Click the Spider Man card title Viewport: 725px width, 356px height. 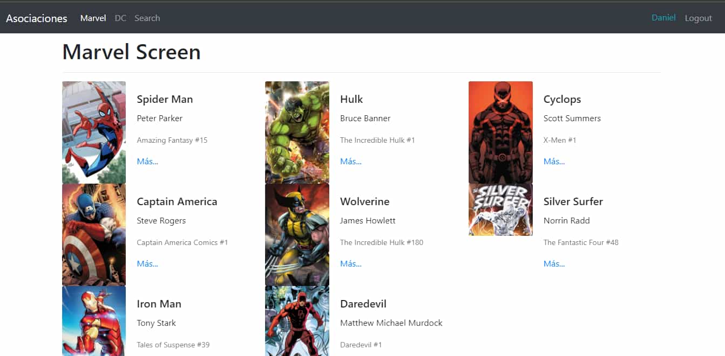[165, 99]
